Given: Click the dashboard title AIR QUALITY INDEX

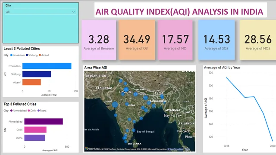Looking at the screenshot, I should coord(179,12).
